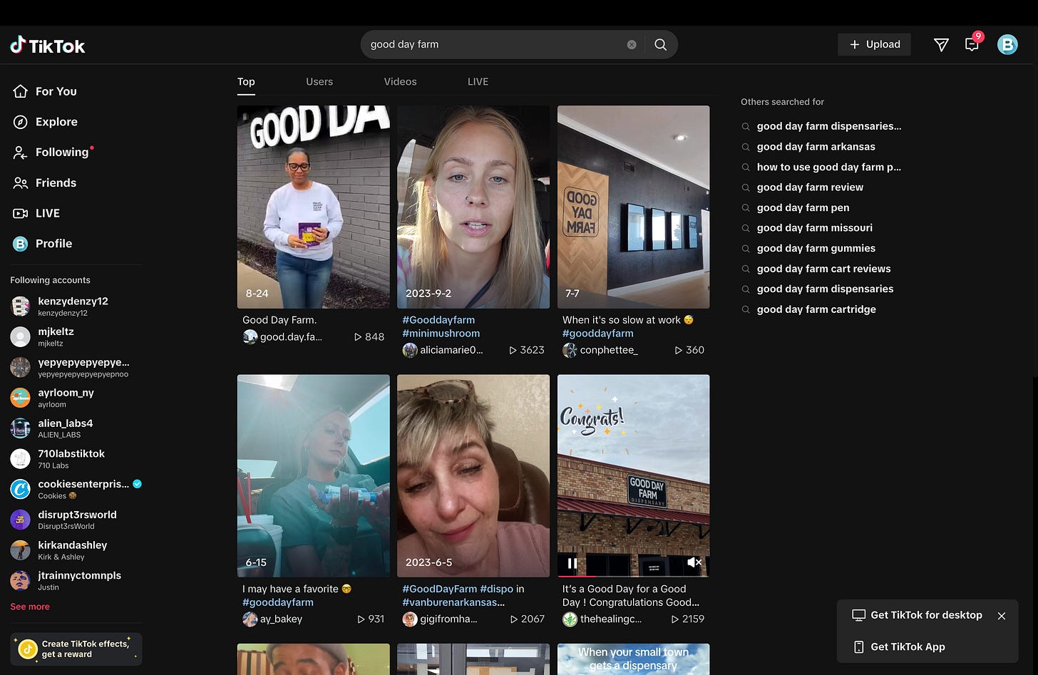Open the 6-15 favorite video thumbnail
The image size is (1038, 675).
(314, 475)
